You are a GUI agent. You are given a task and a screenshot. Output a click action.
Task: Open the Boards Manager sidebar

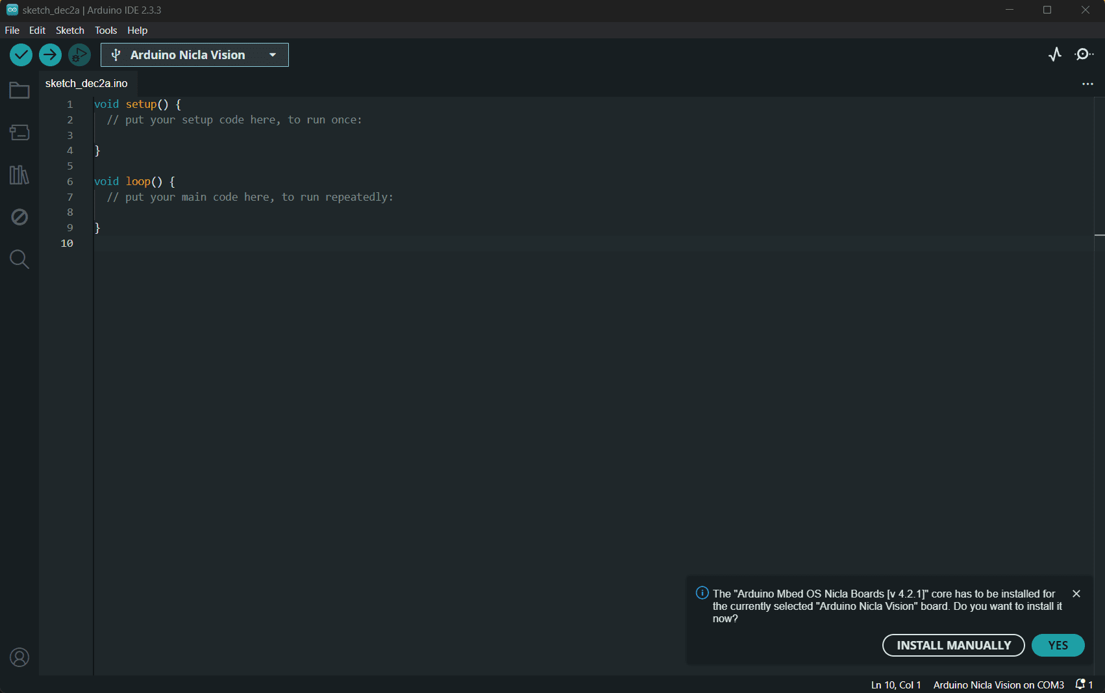tap(19, 132)
